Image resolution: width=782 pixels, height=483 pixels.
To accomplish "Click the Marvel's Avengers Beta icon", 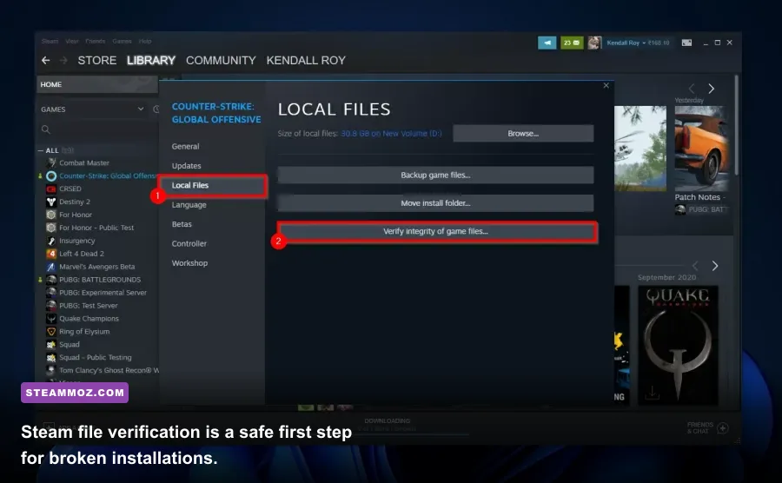I will tap(51, 267).
